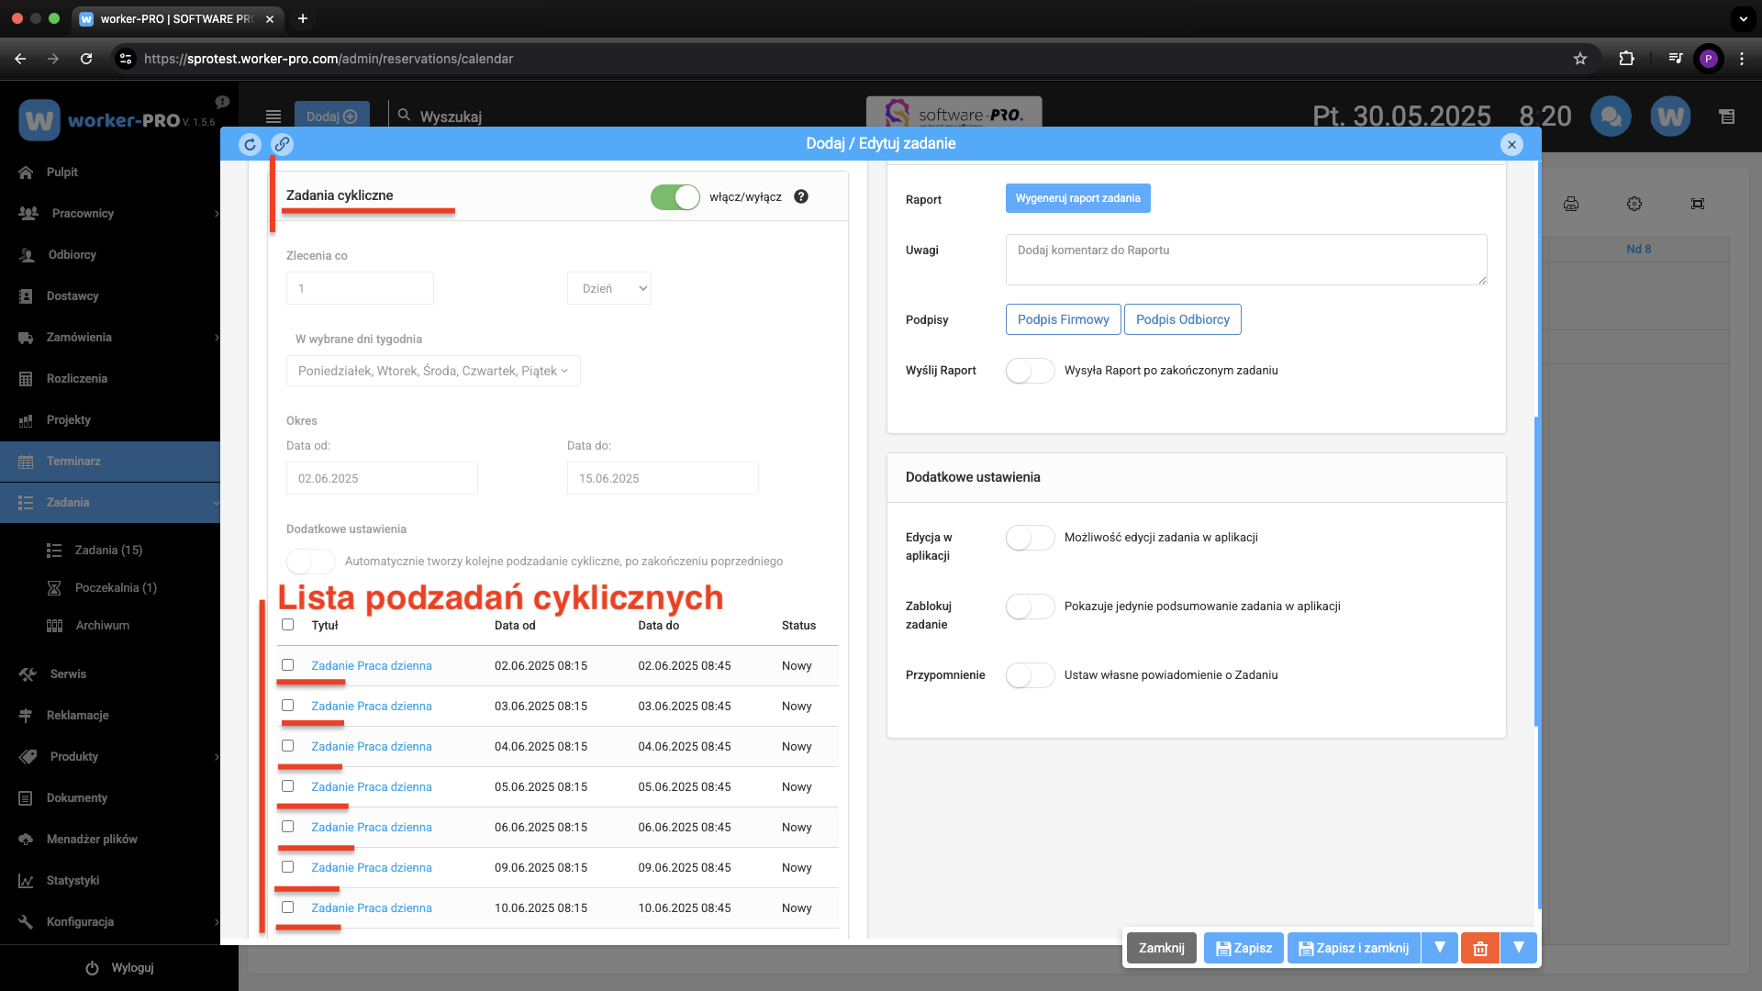This screenshot has width=1762, height=991.
Task: Open arrow dropdown next to Zapisz i zamknij
Action: tap(1440, 948)
